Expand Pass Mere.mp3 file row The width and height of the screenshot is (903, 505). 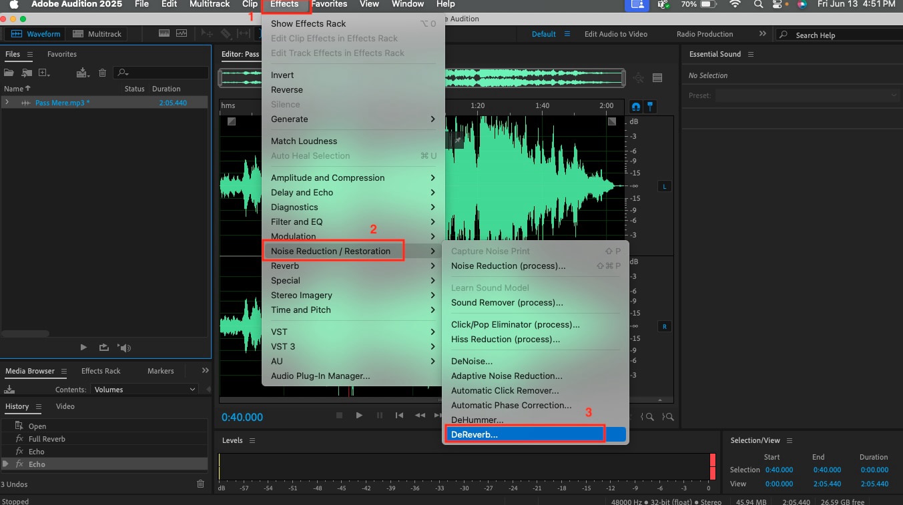7,103
